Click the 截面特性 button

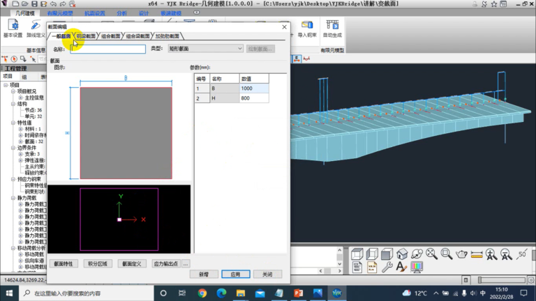click(64, 264)
